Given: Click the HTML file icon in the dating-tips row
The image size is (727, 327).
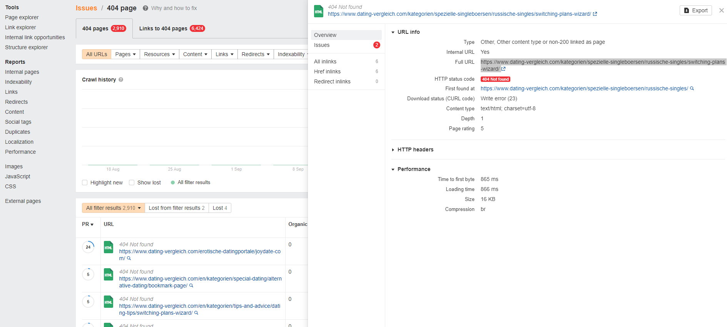Looking at the screenshot, I should [x=109, y=302].
